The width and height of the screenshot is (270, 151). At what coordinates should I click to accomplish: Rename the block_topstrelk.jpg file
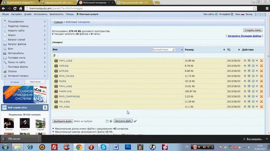click(x=257, y=96)
